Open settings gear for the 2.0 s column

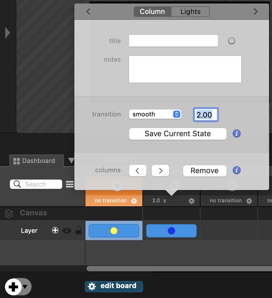[x=192, y=201]
